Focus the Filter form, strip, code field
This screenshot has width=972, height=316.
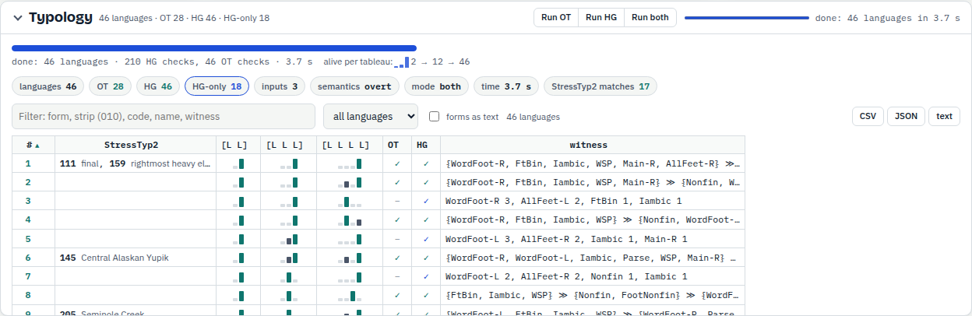point(164,116)
